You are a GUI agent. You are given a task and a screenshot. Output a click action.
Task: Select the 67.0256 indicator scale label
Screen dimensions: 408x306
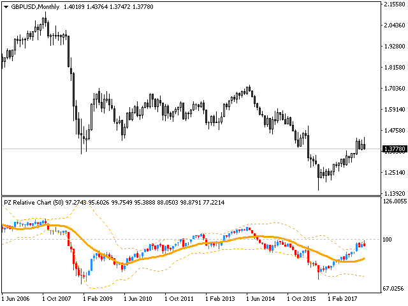click(x=395, y=289)
